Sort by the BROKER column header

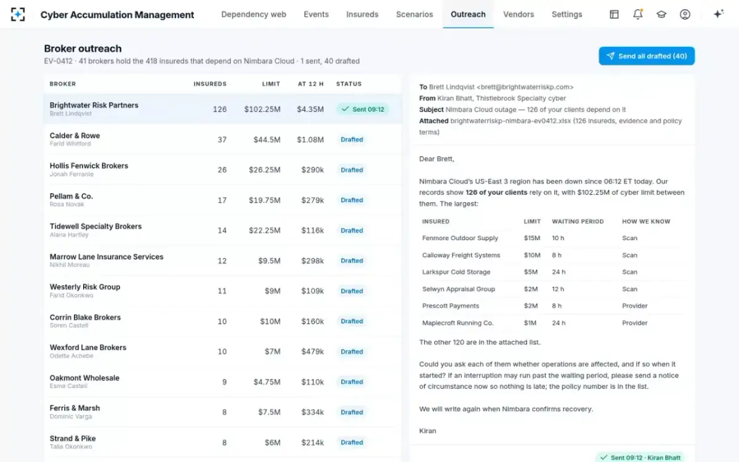63,84
